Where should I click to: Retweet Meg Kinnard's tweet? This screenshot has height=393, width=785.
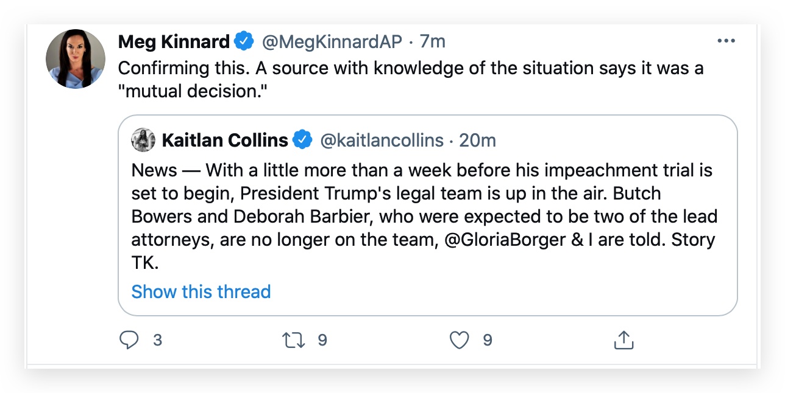tap(294, 340)
